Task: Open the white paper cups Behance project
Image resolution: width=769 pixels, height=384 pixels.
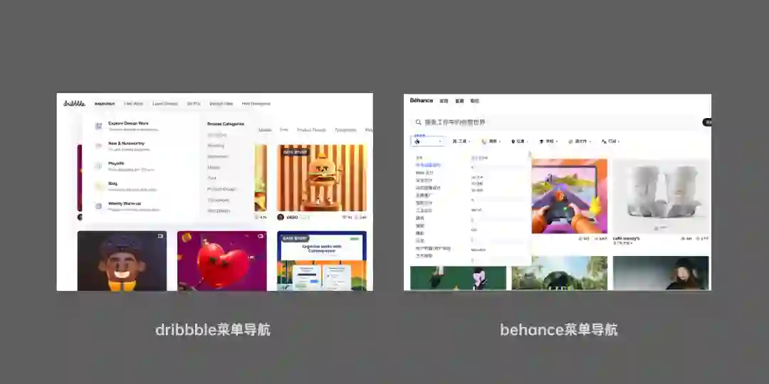Action: (661, 196)
